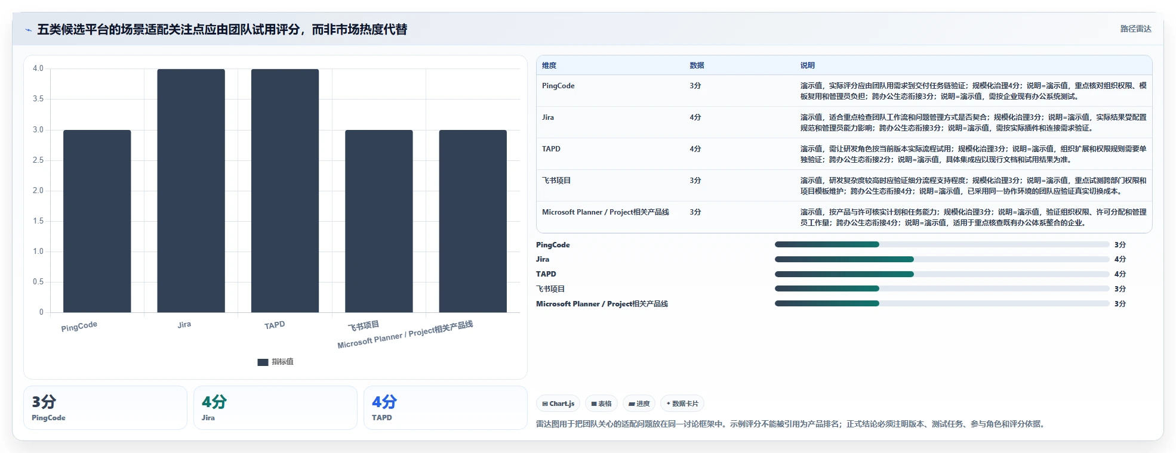Click the description text in the TAPD table row

coord(973,154)
